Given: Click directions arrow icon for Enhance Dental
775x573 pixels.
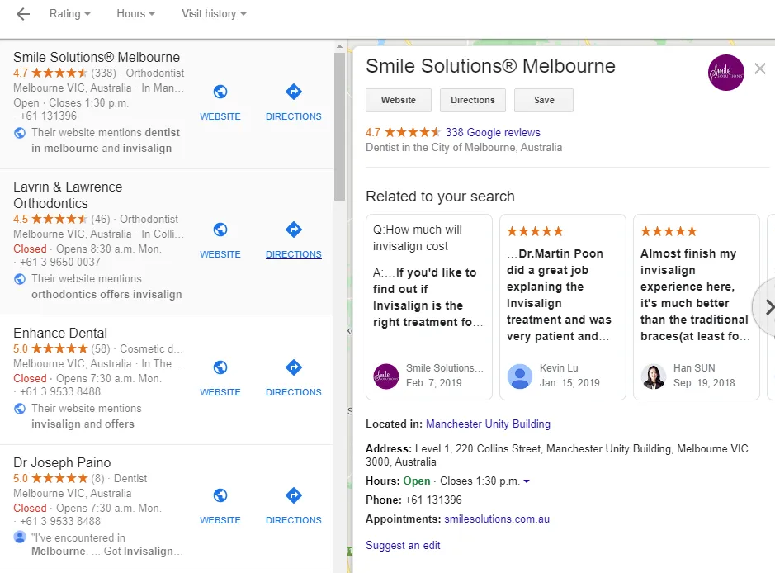Looking at the screenshot, I should (294, 367).
